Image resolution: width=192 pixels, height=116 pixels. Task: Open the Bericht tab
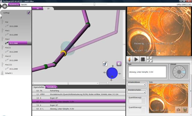point(24,5)
